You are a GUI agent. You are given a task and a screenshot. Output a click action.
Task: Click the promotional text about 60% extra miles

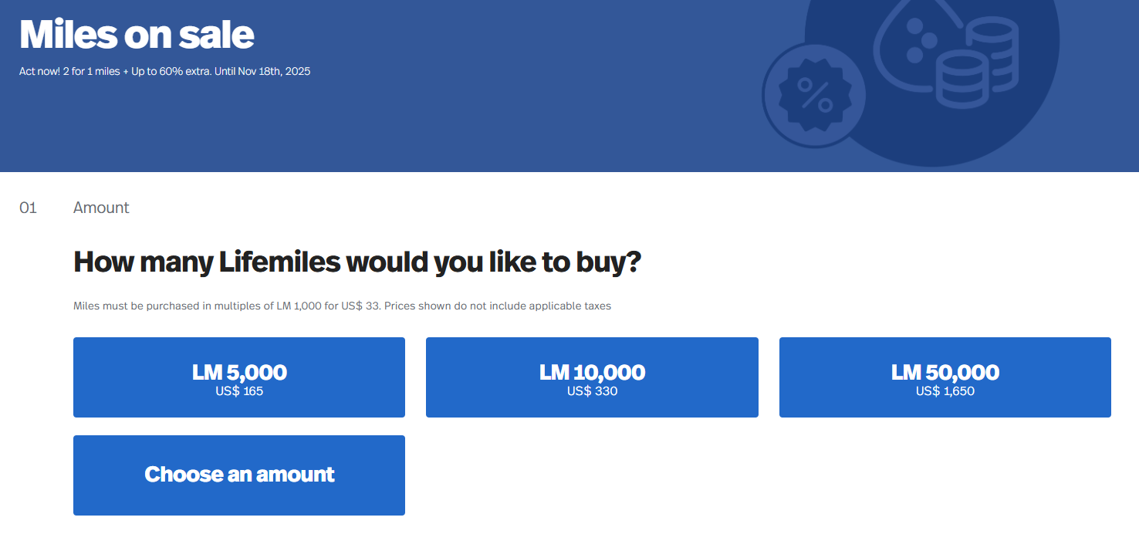point(165,71)
